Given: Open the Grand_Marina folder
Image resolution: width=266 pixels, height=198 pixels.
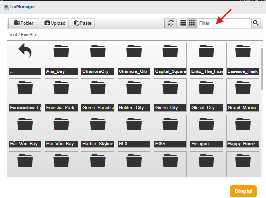Looking at the screenshot, I should pos(243,95).
